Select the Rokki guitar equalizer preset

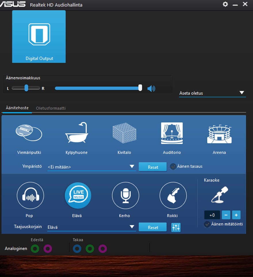(x=173, y=195)
